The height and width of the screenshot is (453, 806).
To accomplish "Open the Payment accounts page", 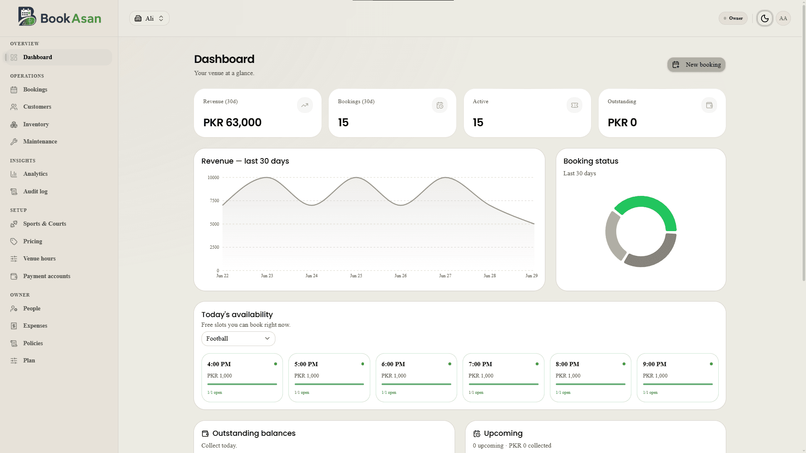I will pos(59,276).
